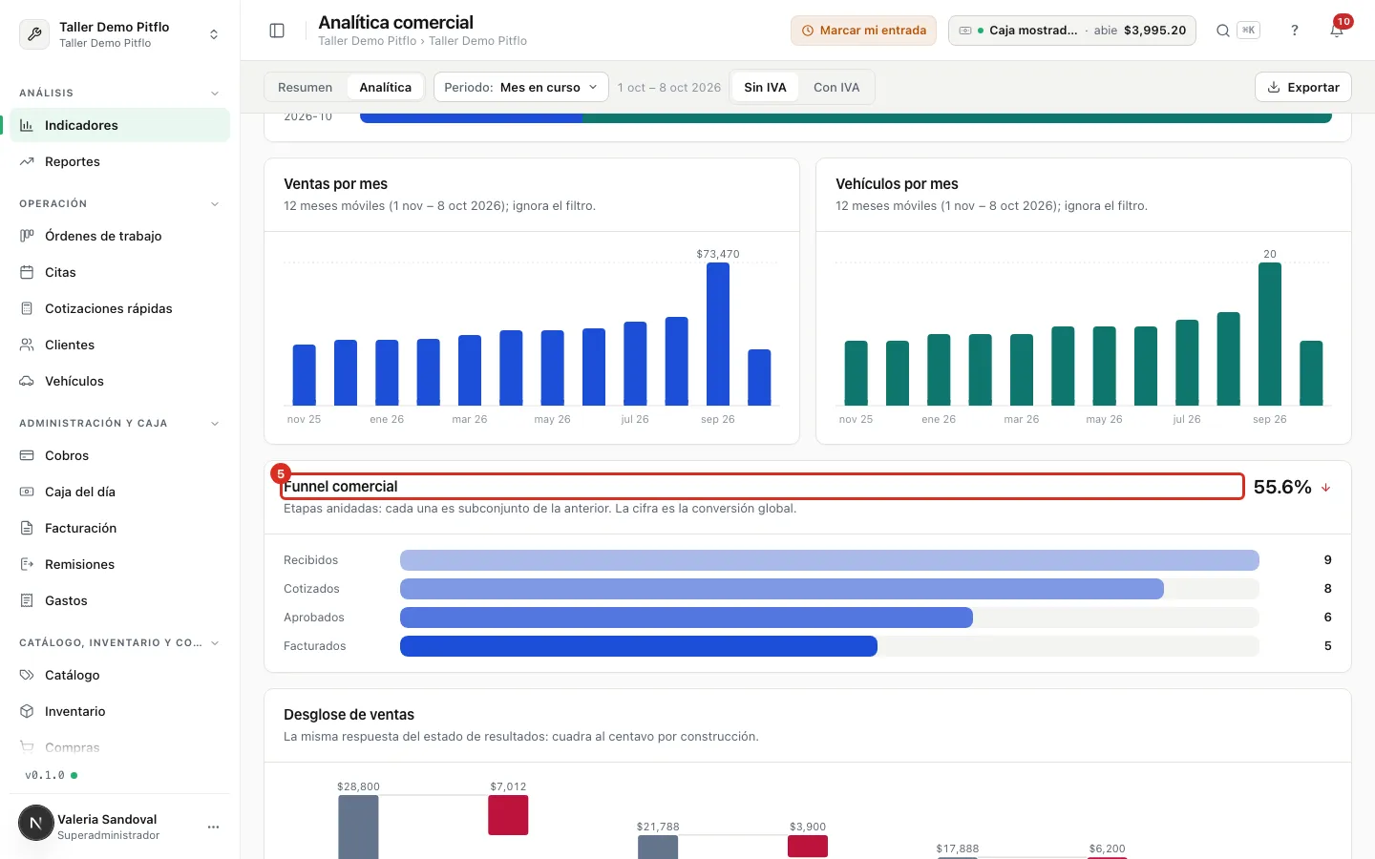
Task: Go to Órdenes de trabajo
Action: pyautogui.click(x=119, y=236)
